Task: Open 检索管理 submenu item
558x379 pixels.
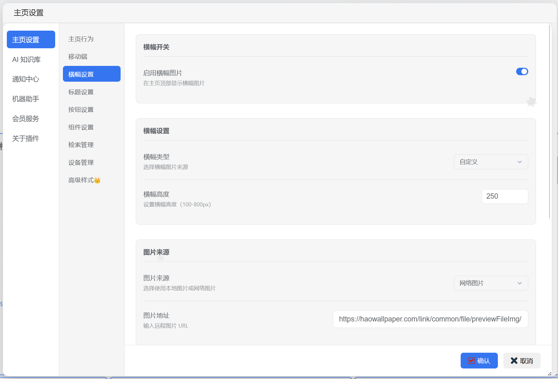Action: [x=92, y=145]
